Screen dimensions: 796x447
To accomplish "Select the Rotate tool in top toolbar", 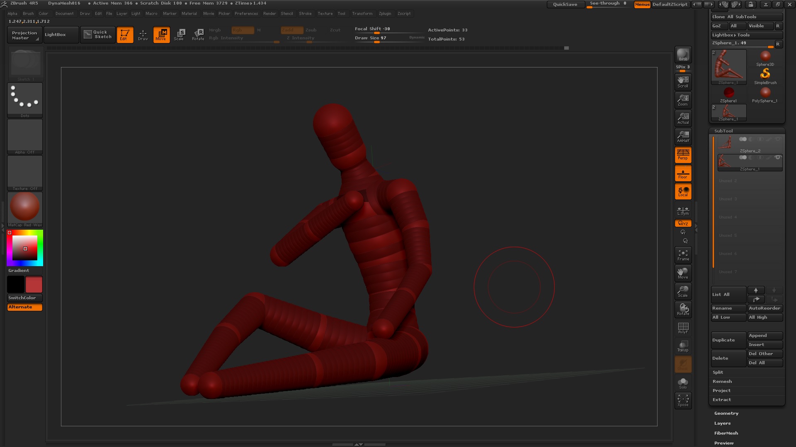I will [198, 35].
